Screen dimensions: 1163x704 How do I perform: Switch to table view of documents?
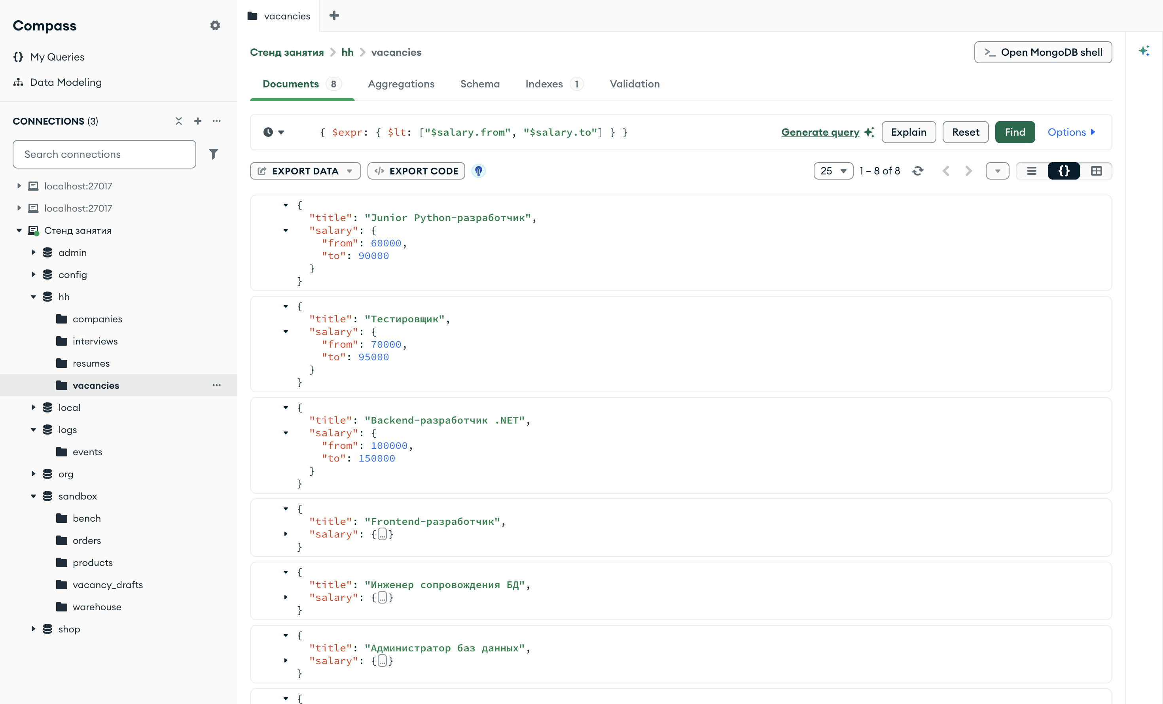[1097, 171]
